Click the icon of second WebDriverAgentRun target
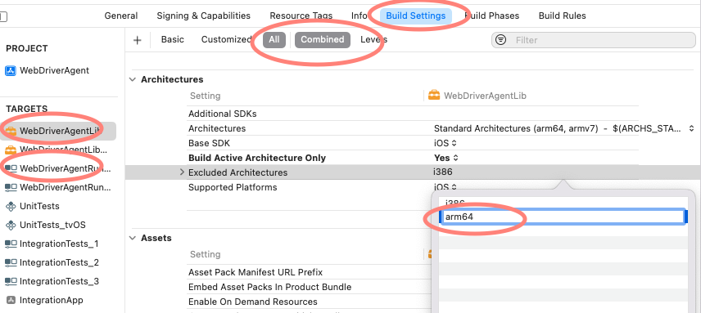 point(11,187)
